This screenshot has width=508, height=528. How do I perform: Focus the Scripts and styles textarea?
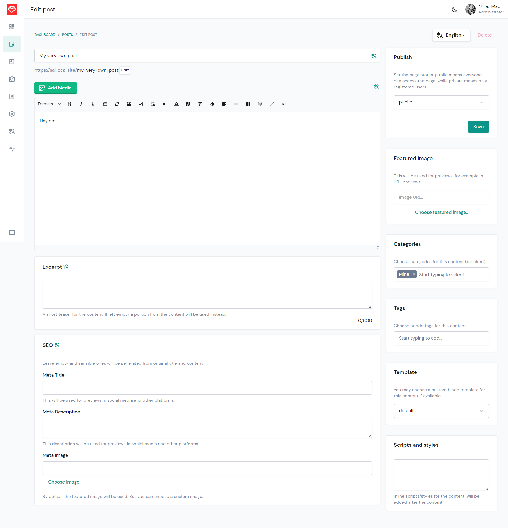[x=441, y=475]
